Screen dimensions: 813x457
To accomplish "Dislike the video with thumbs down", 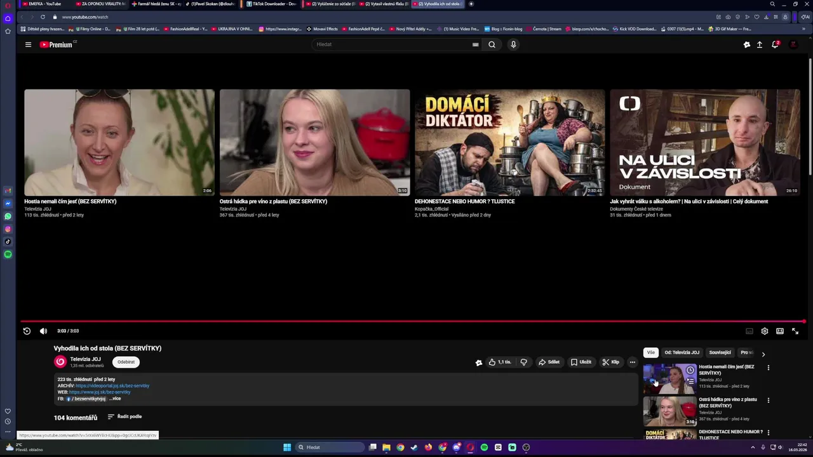I will [x=524, y=362].
